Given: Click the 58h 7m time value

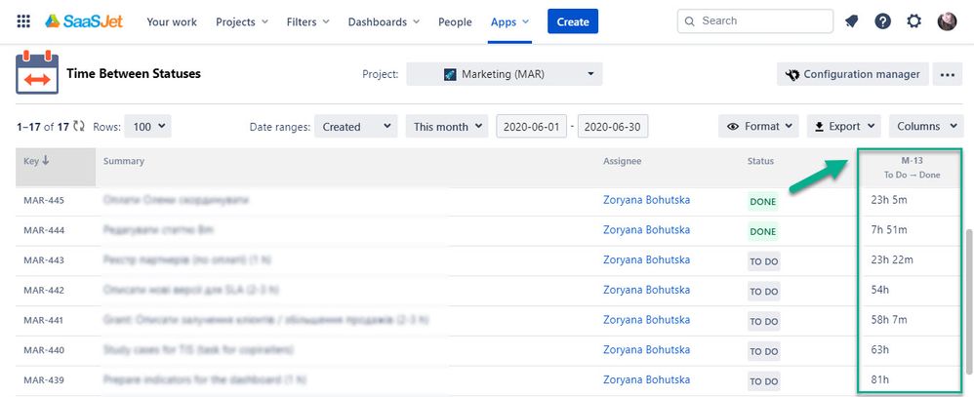Looking at the screenshot, I should (x=889, y=319).
